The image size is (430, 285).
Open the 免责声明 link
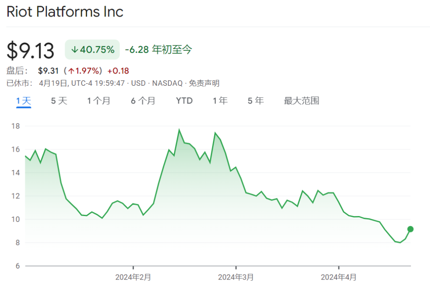[204, 83]
